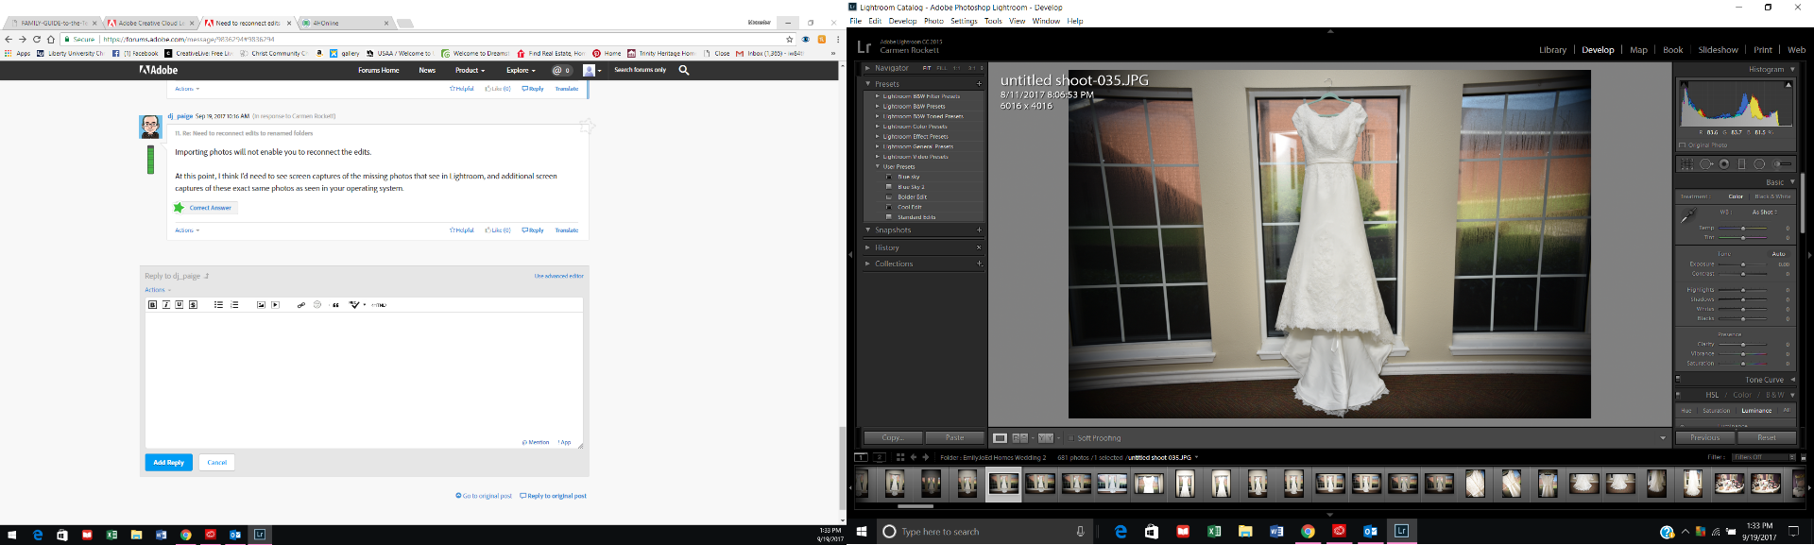
Task: Expand the Lightroom Color Presets folder
Action: pos(877,127)
